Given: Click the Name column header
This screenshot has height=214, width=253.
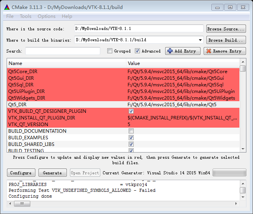Looking at the screenshot, I should pos(66,63).
